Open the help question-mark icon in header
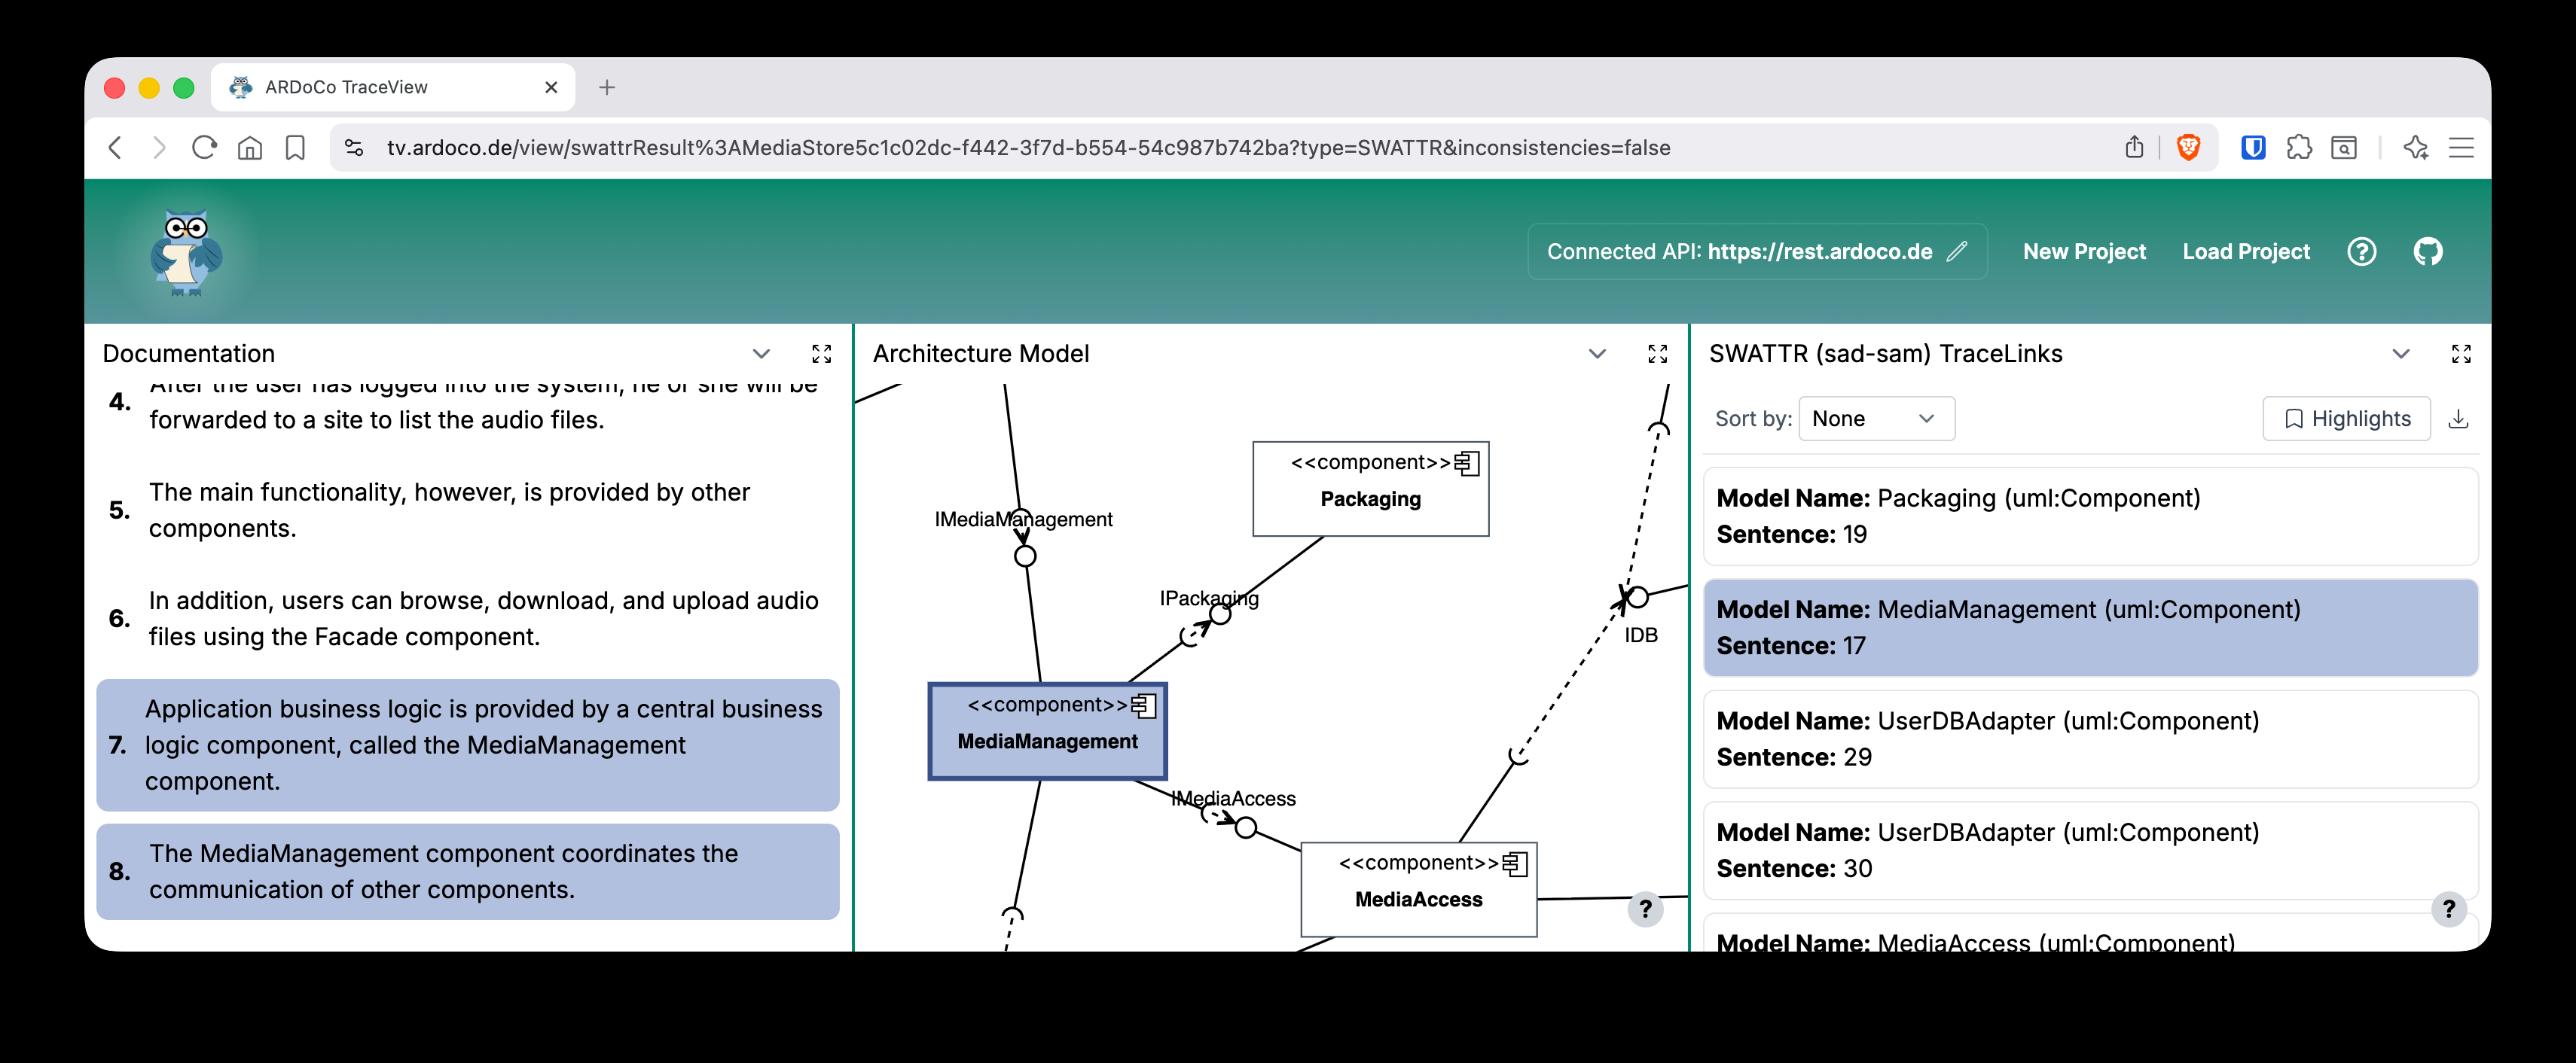 tap(2361, 251)
